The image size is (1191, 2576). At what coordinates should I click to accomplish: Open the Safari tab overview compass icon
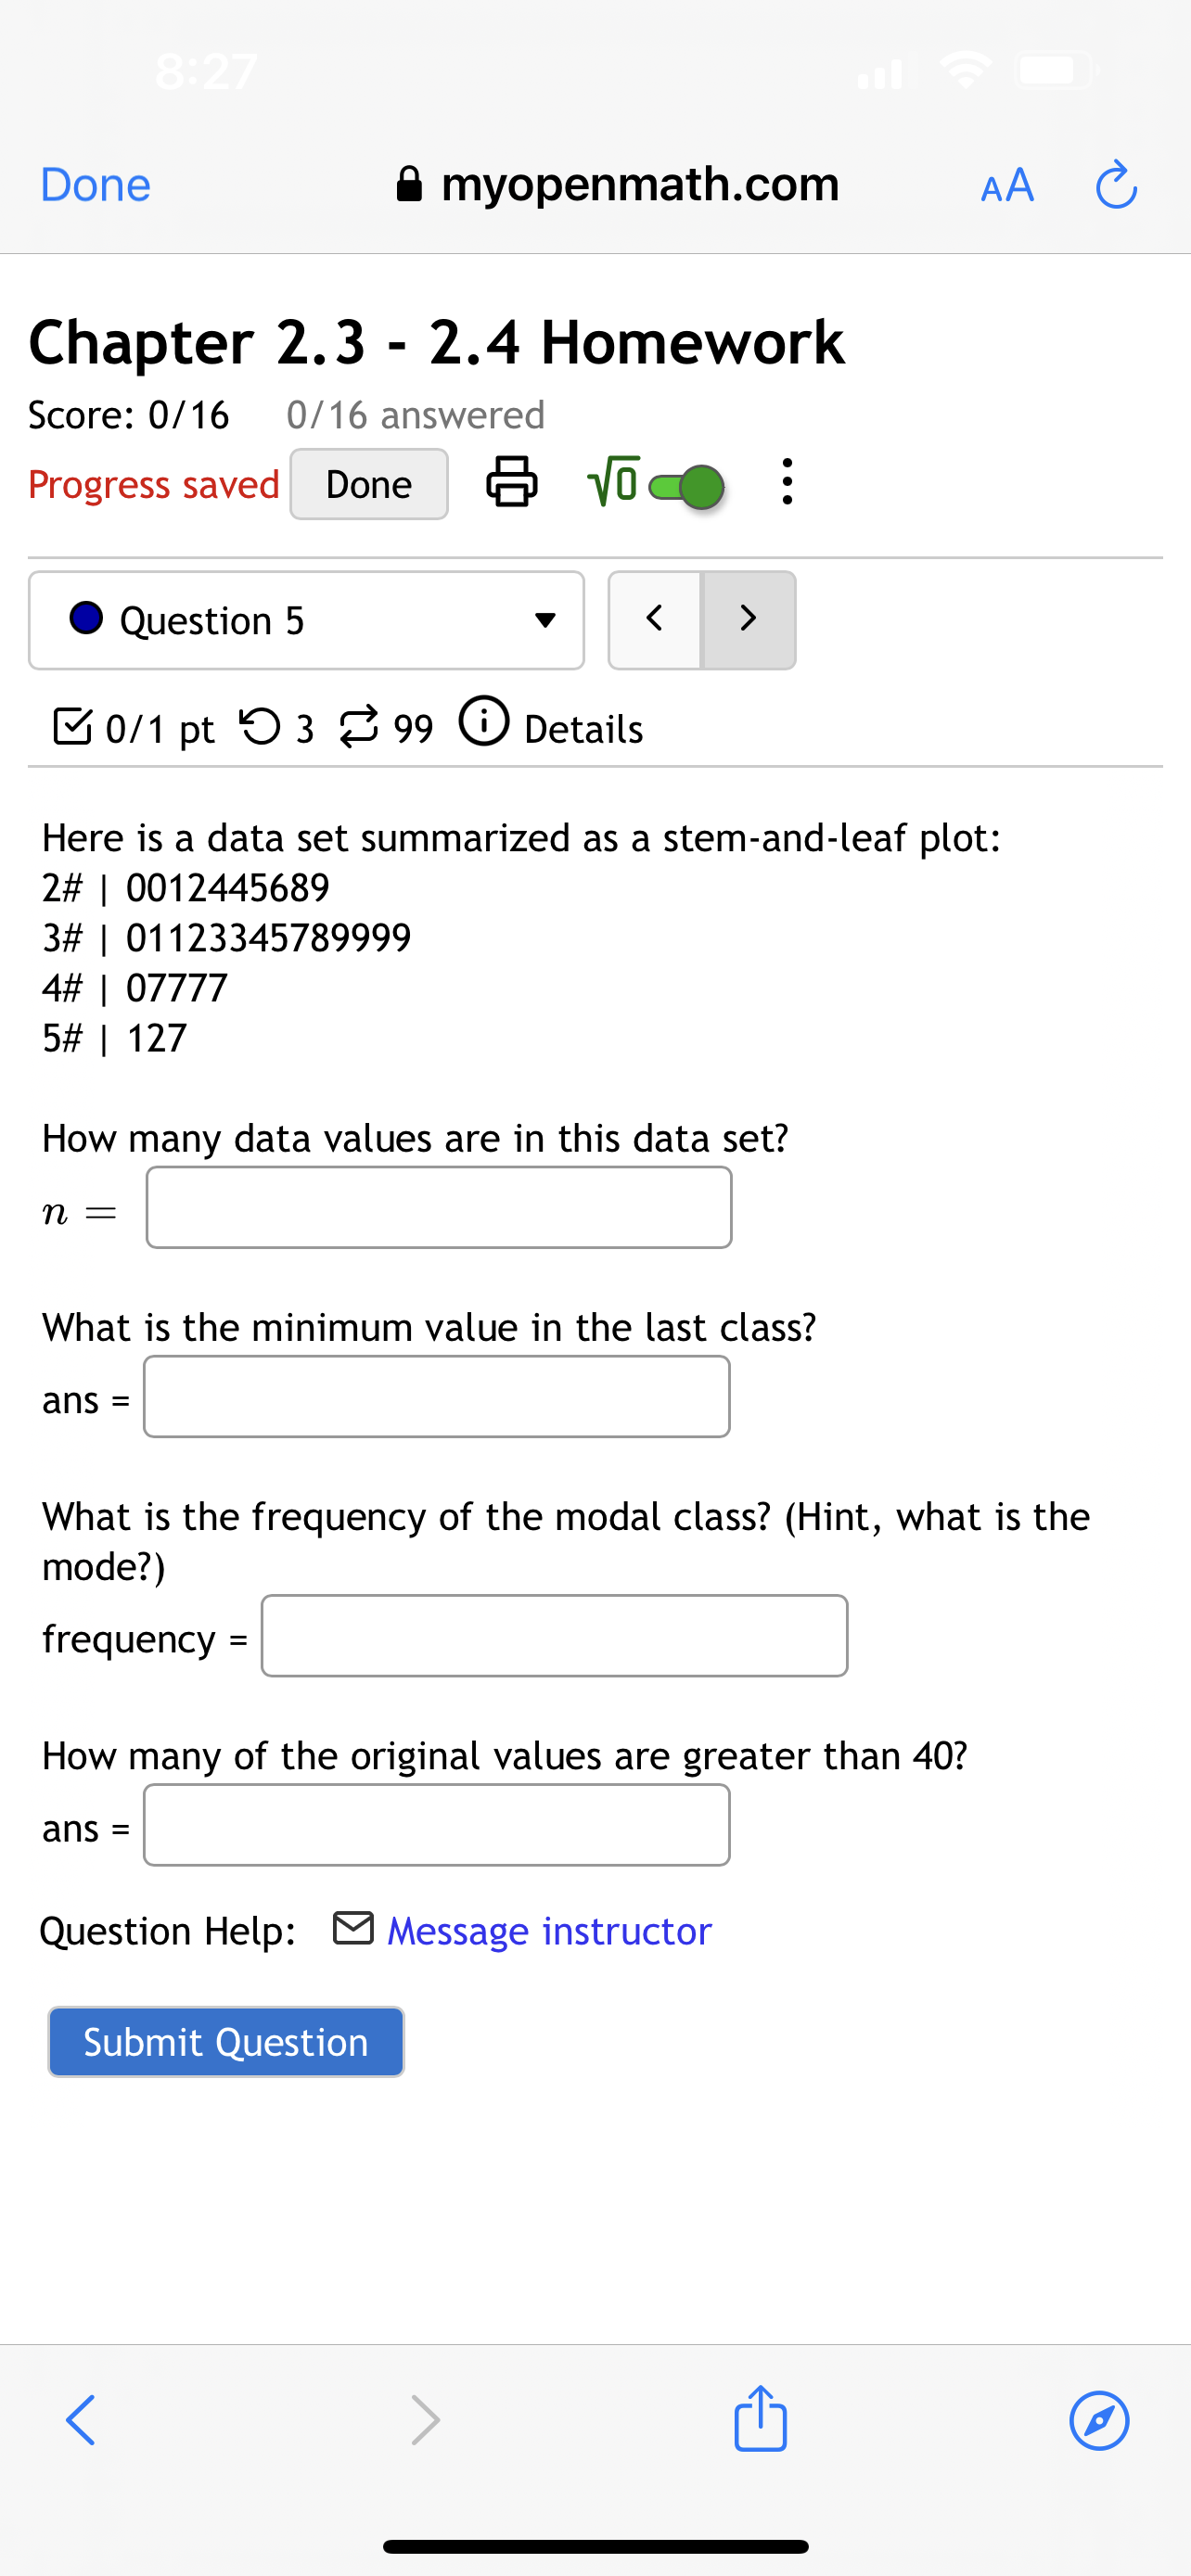point(1099,2421)
